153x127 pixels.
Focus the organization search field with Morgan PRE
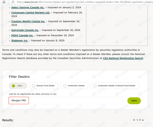coord(66,101)
